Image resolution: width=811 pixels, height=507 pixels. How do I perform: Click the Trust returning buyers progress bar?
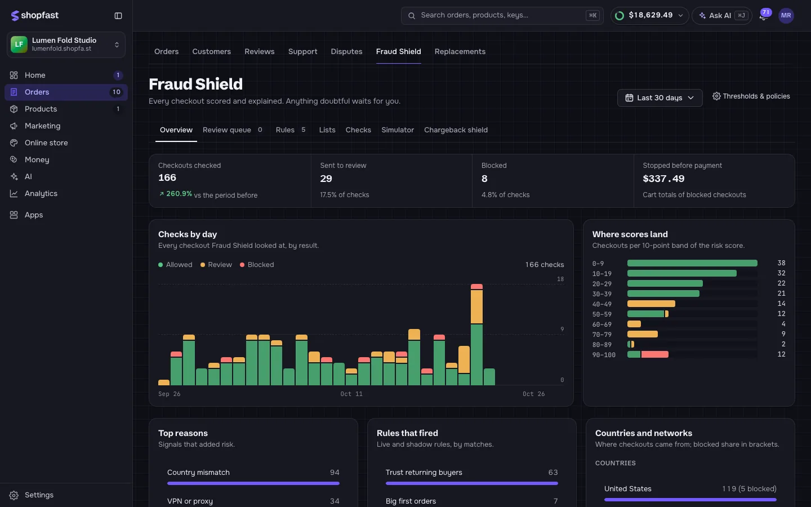(x=472, y=483)
